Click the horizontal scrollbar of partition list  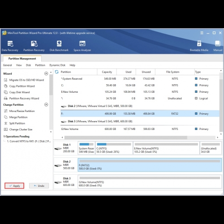[126, 138]
